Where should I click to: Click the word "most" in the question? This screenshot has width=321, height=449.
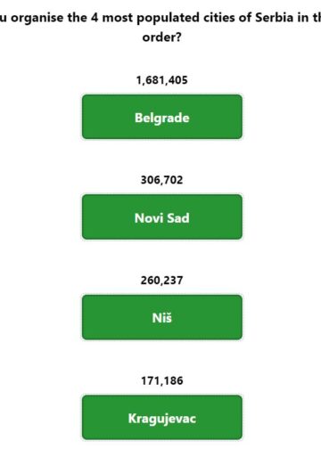(118, 18)
